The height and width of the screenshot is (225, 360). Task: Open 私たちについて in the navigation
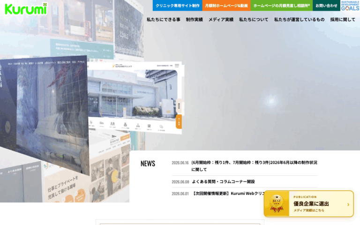point(254,20)
